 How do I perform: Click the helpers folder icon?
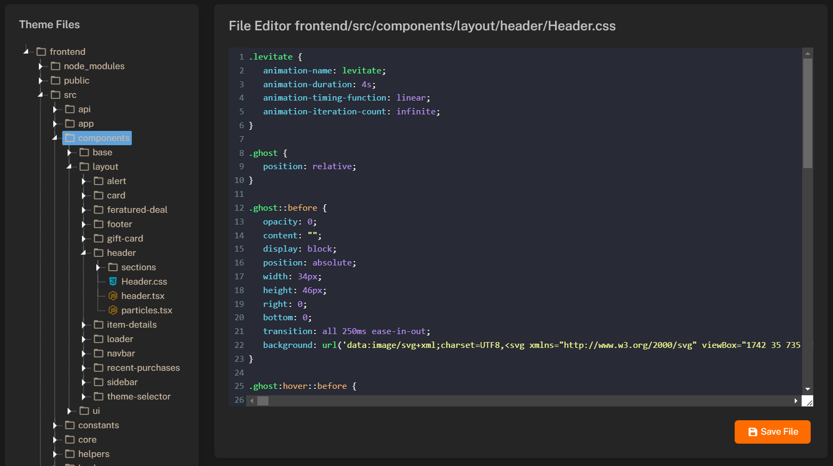click(x=70, y=454)
